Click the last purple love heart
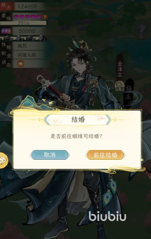The width and height of the screenshot is (151, 239). (x=38, y=17)
